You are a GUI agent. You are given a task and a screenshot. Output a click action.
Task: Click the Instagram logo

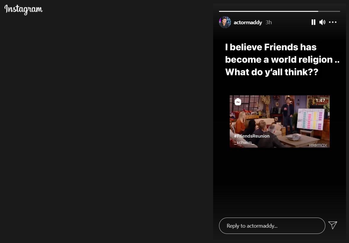[23, 9]
